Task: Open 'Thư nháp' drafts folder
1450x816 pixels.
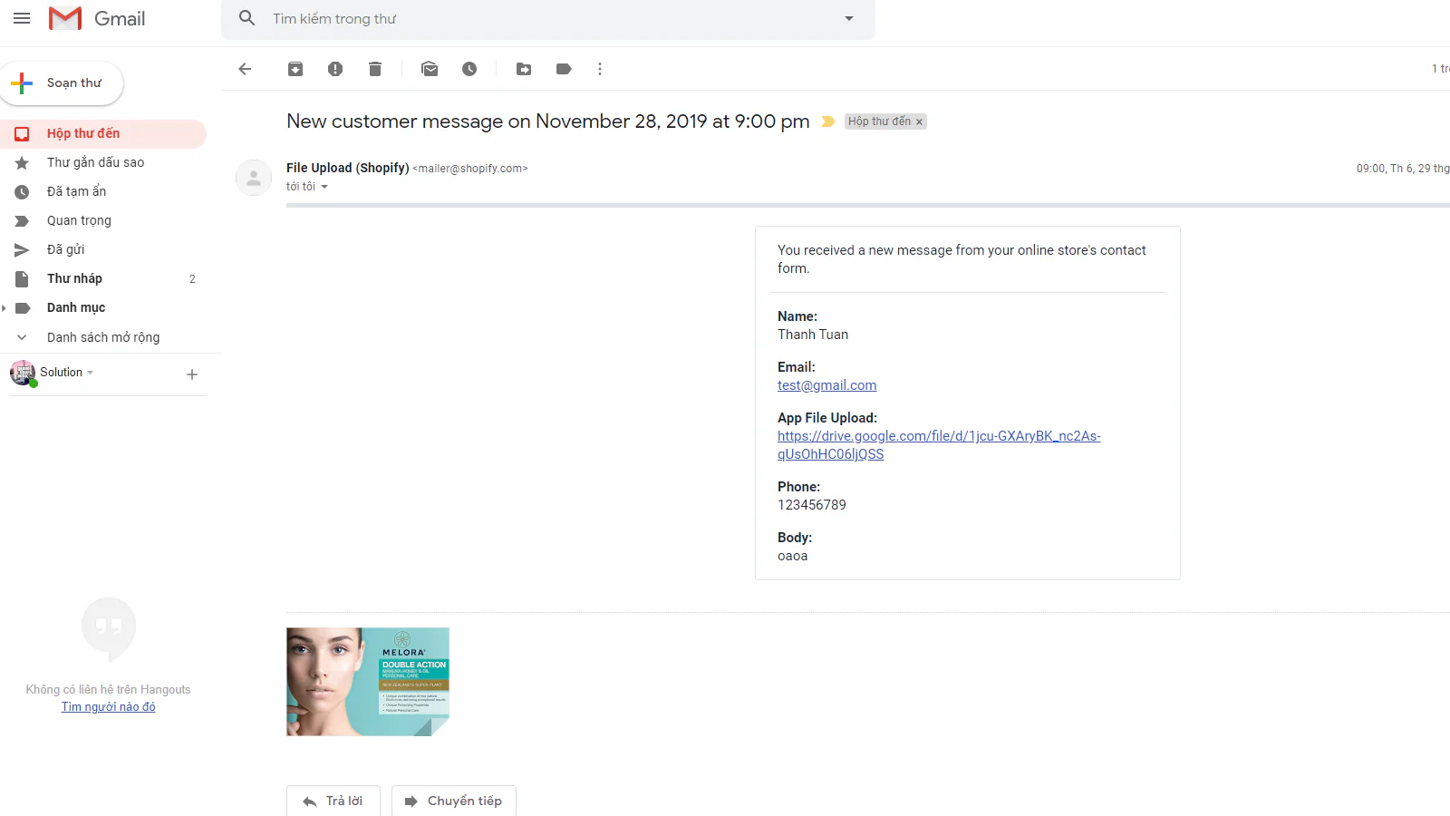Action: pyautogui.click(x=103, y=278)
